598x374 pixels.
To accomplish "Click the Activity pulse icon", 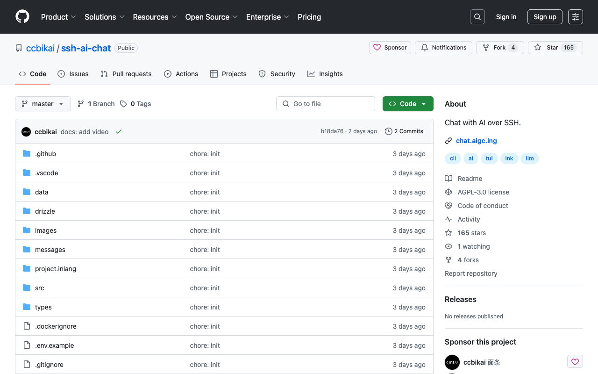I will [448, 219].
